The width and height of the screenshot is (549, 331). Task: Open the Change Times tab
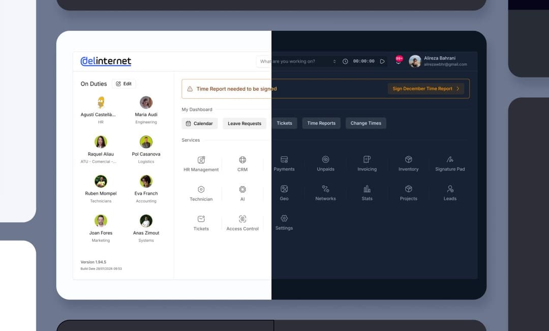coord(365,123)
